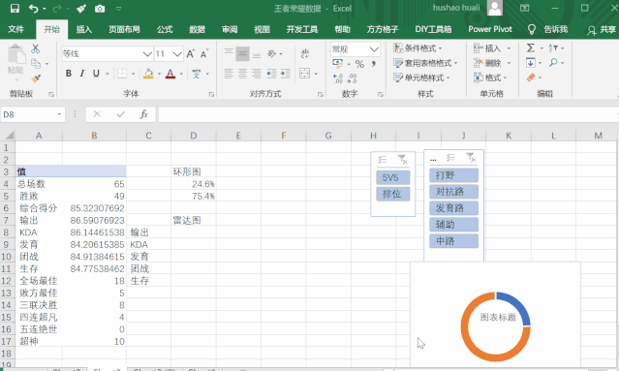Apply percent style
The image size is (619, 371).
point(359,64)
